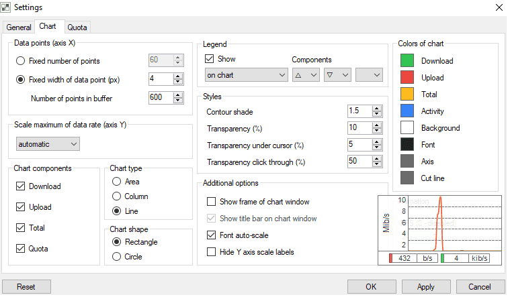The width and height of the screenshot is (508, 297).
Task: Open the down-triangle legend component dropdown
Action: (x=337, y=75)
